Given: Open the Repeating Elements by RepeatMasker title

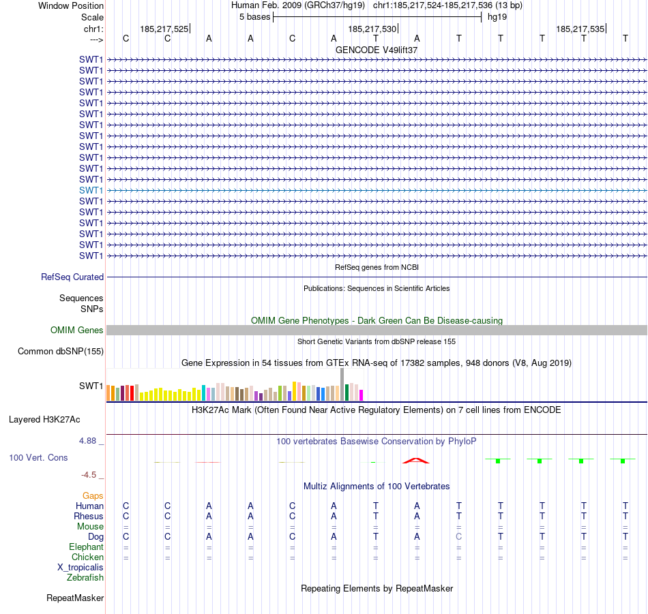Looking at the screenshot, I should [x=377, y=588].
